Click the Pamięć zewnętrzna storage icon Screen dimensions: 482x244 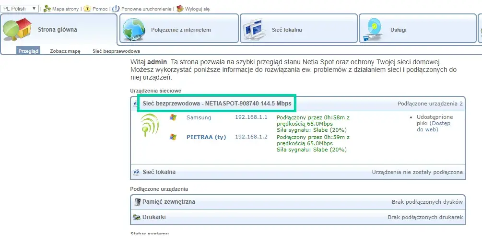click(137, 202)
